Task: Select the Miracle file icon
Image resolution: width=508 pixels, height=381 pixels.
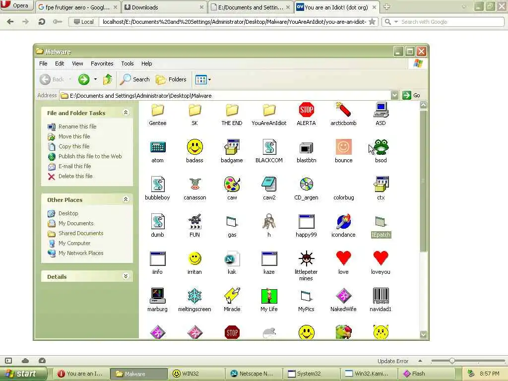Action: point(232,297)
